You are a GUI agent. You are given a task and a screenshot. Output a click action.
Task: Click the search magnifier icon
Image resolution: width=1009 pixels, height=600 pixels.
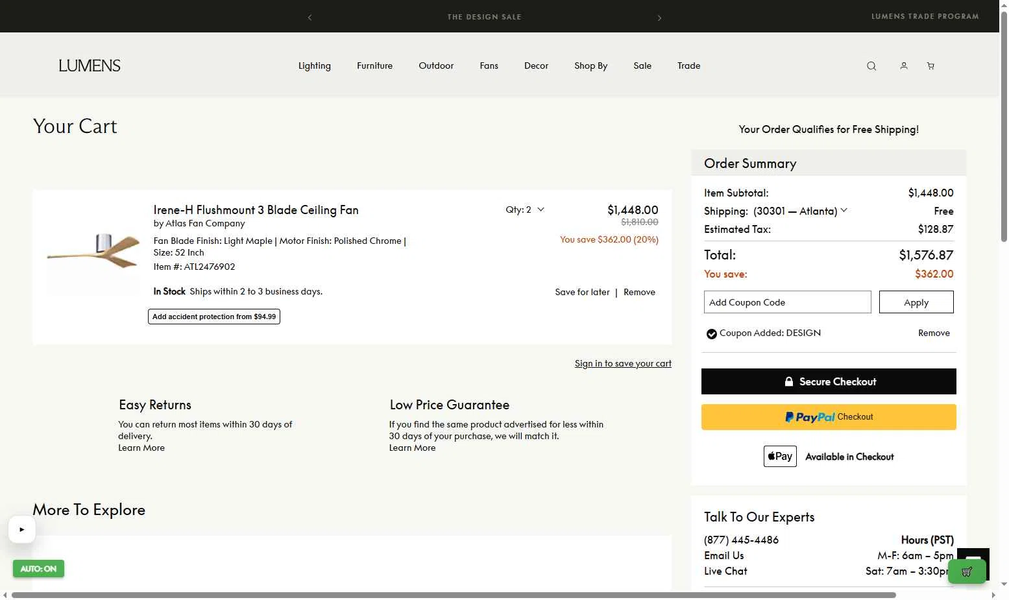871,66
